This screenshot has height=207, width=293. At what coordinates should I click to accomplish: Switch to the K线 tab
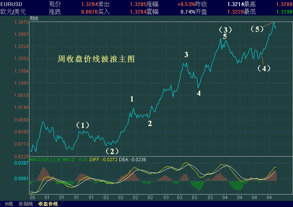point(9,204)
